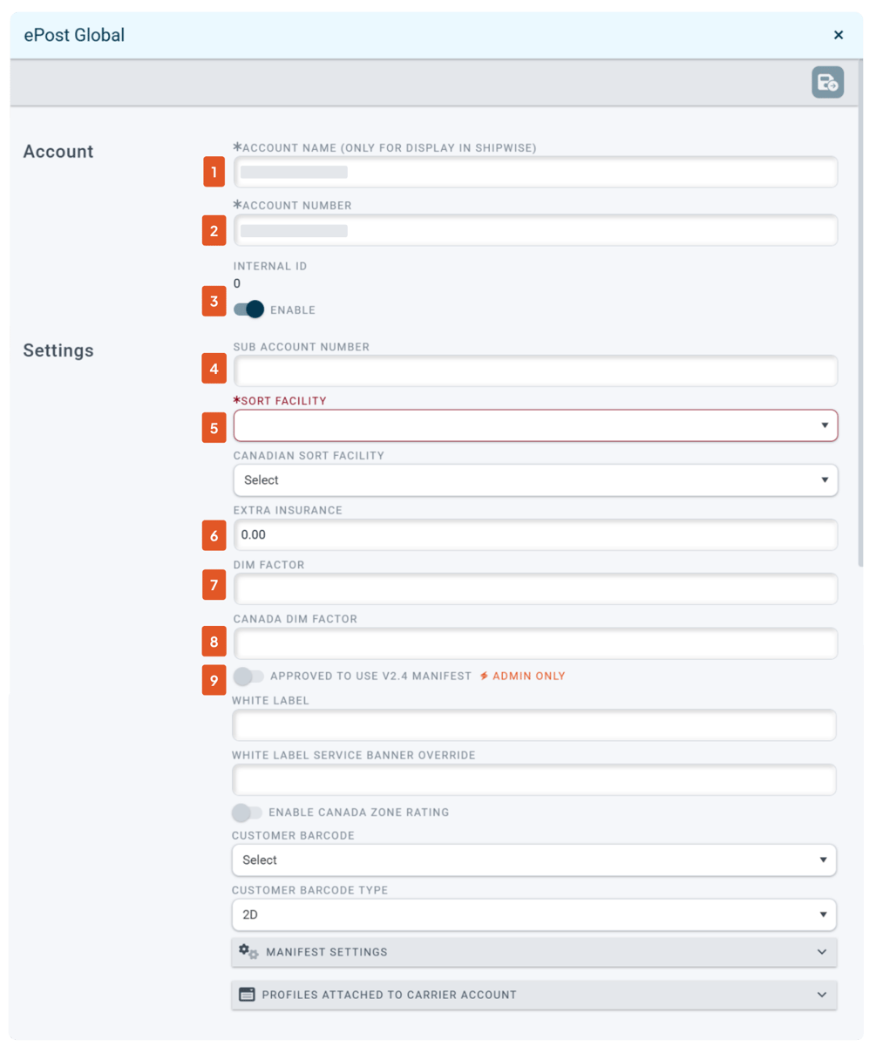876x1054 pixels.
Task: Open the Canadian Sort Facility dropdown
Action: pos(535,480)
